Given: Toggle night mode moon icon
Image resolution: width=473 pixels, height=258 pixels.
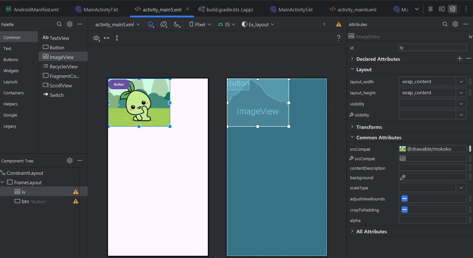Looking at the screenshot, I should click(x=177, y=24).
